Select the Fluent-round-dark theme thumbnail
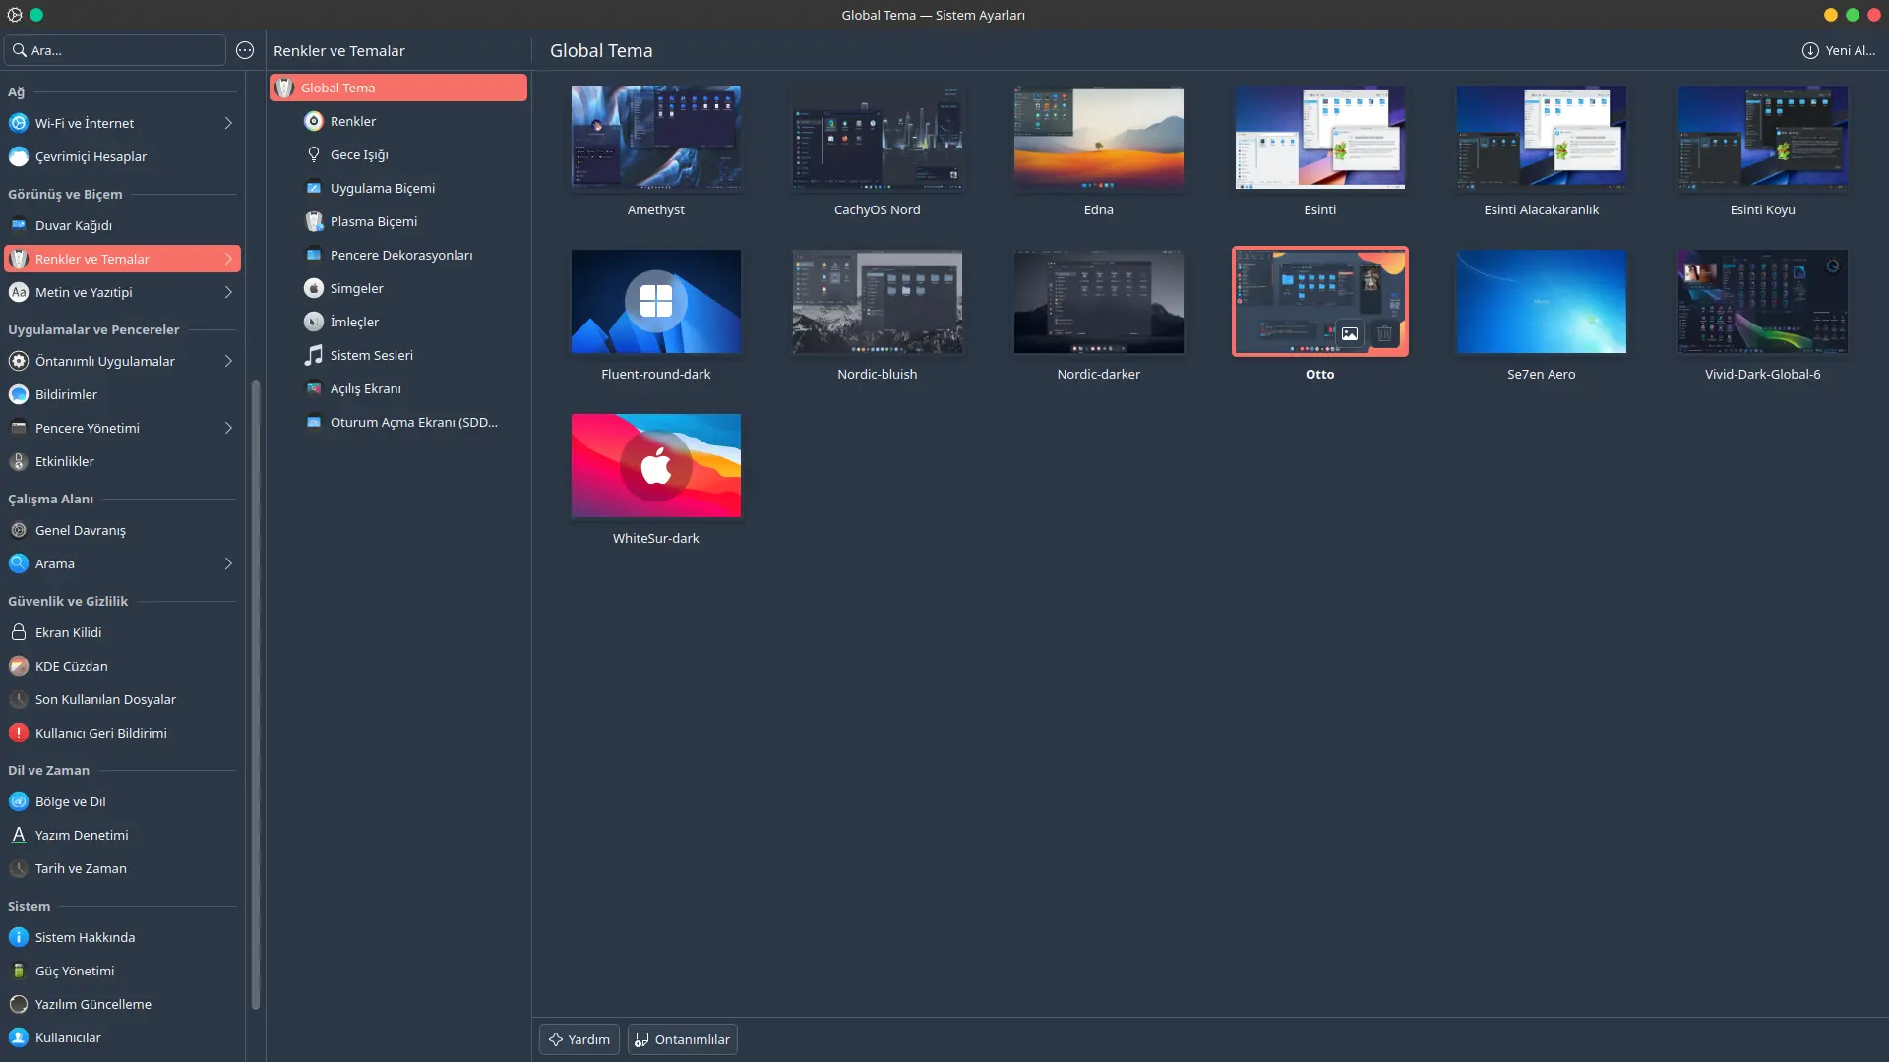 pyautogui.click(x=656, y=302)
